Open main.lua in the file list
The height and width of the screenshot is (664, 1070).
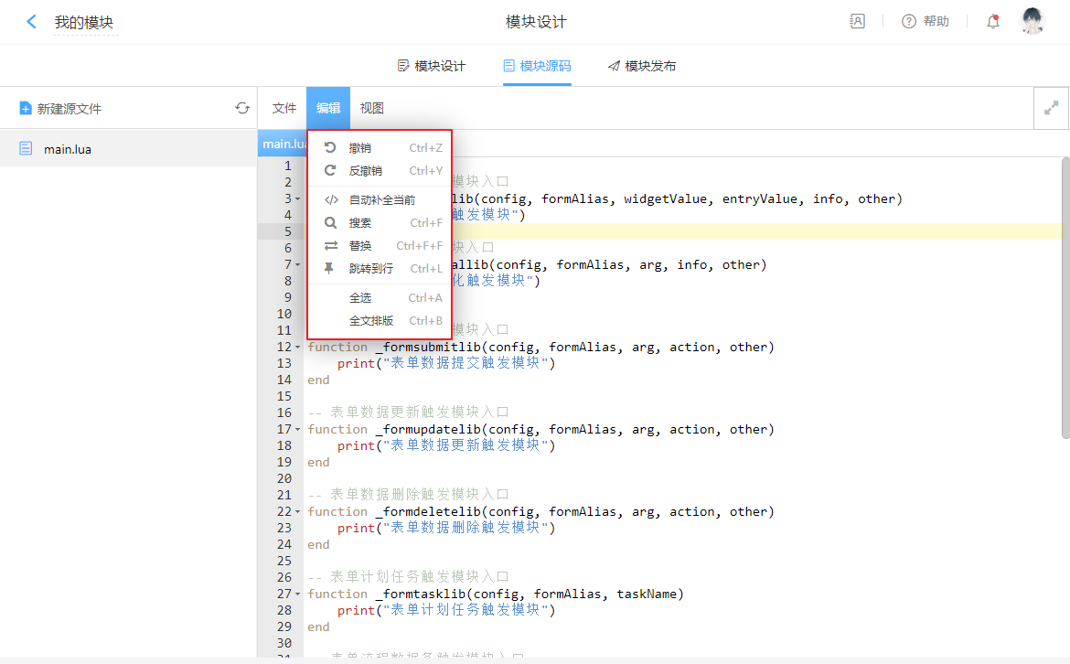coord(68,149)
